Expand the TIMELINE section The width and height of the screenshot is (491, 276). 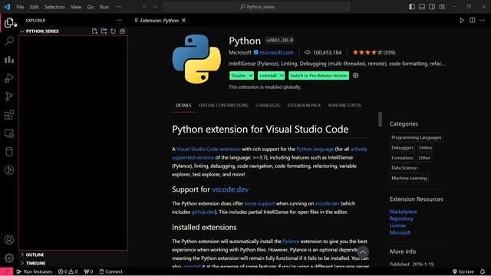click(x=35, y=263)
